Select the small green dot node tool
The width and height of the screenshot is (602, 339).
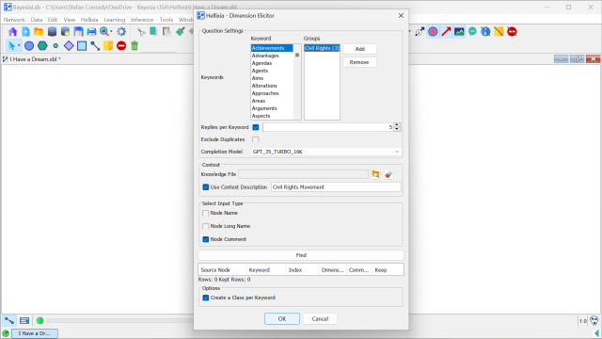point(55,46)
